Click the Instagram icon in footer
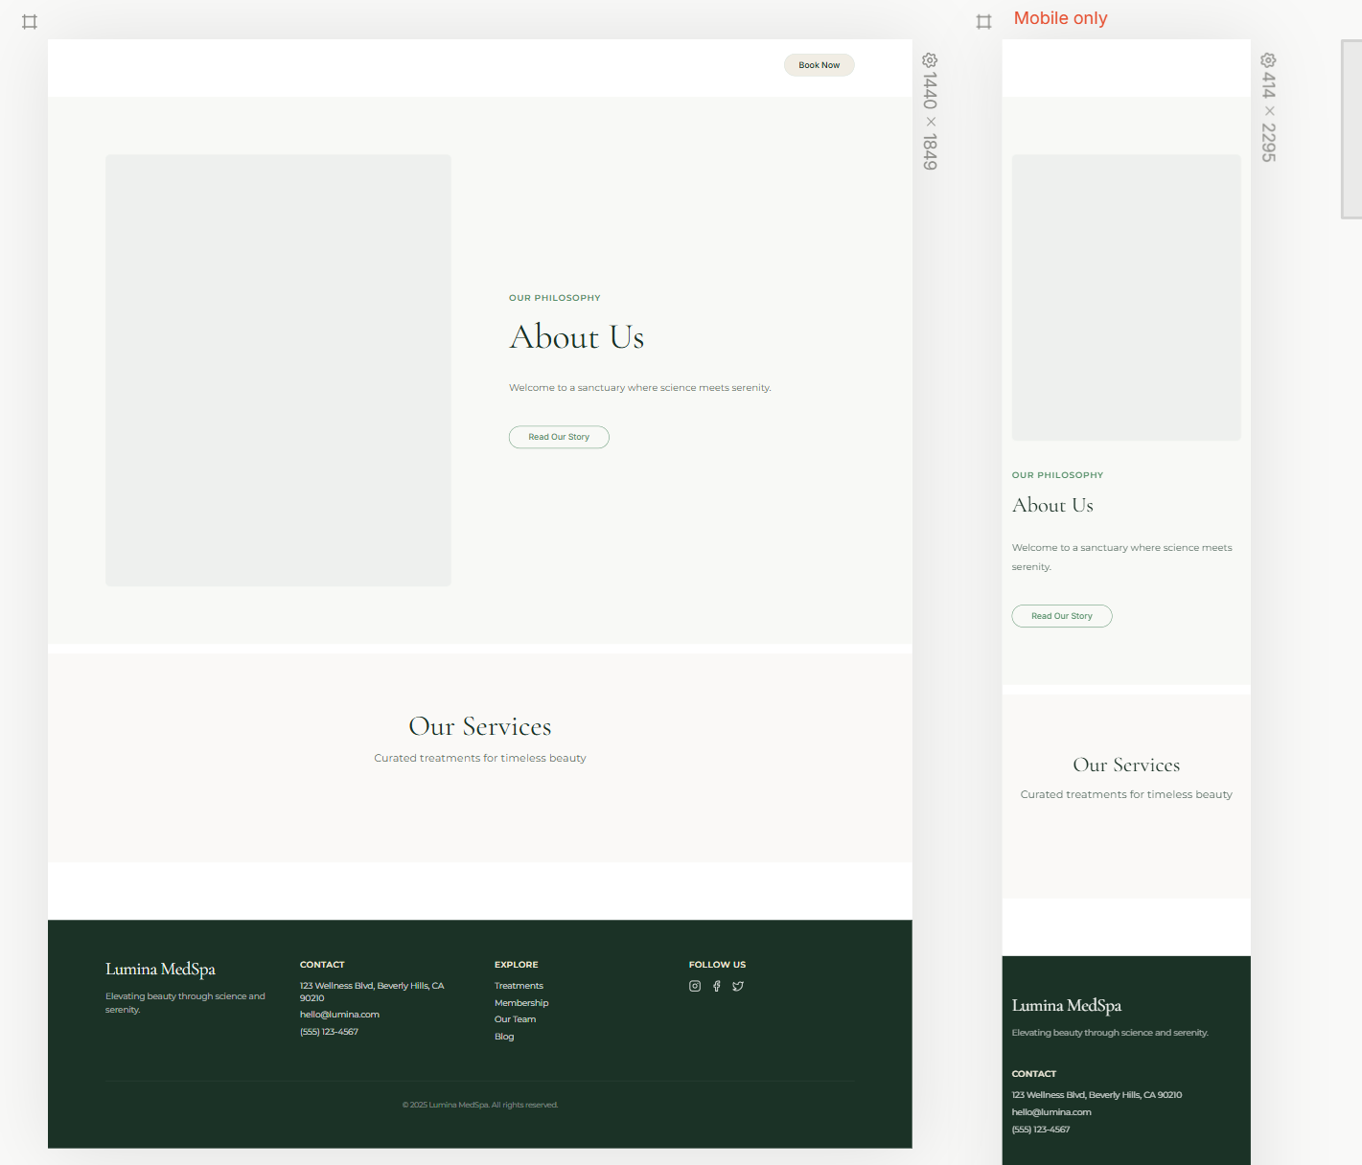The width and height of the screenshot is (1362, 1165). (x=695, y=986)
